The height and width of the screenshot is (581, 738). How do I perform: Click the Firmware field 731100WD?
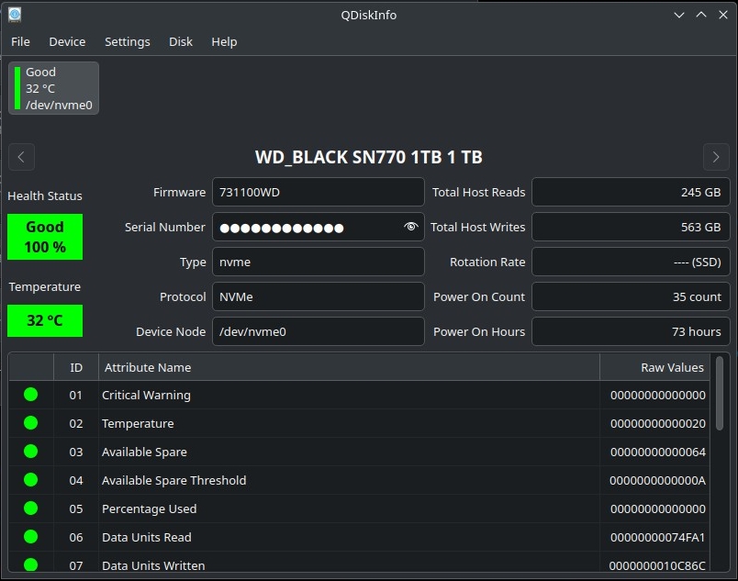coord(319,192)
